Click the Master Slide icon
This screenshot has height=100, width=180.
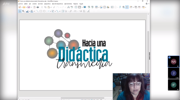coord(85,7)
